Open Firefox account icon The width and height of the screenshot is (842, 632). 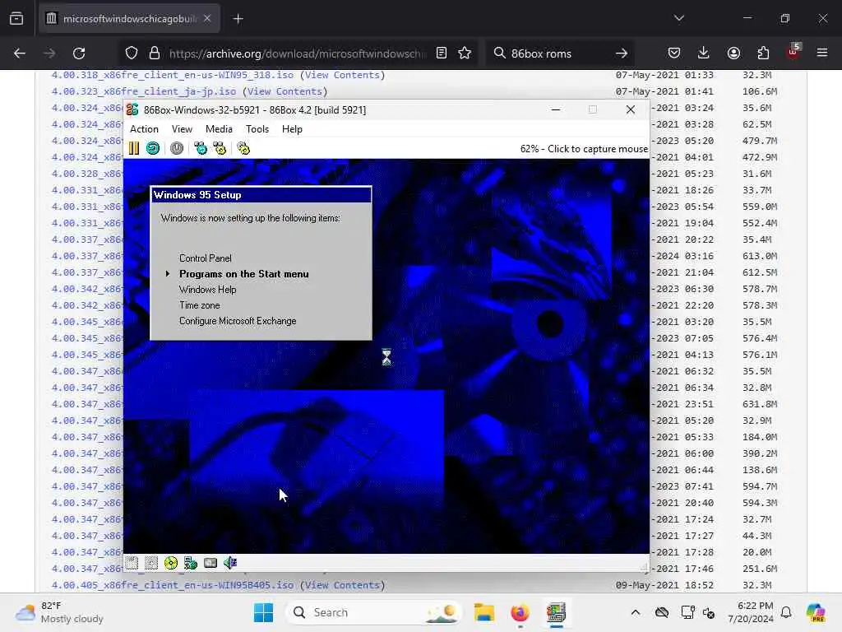(x=733, y=53)
